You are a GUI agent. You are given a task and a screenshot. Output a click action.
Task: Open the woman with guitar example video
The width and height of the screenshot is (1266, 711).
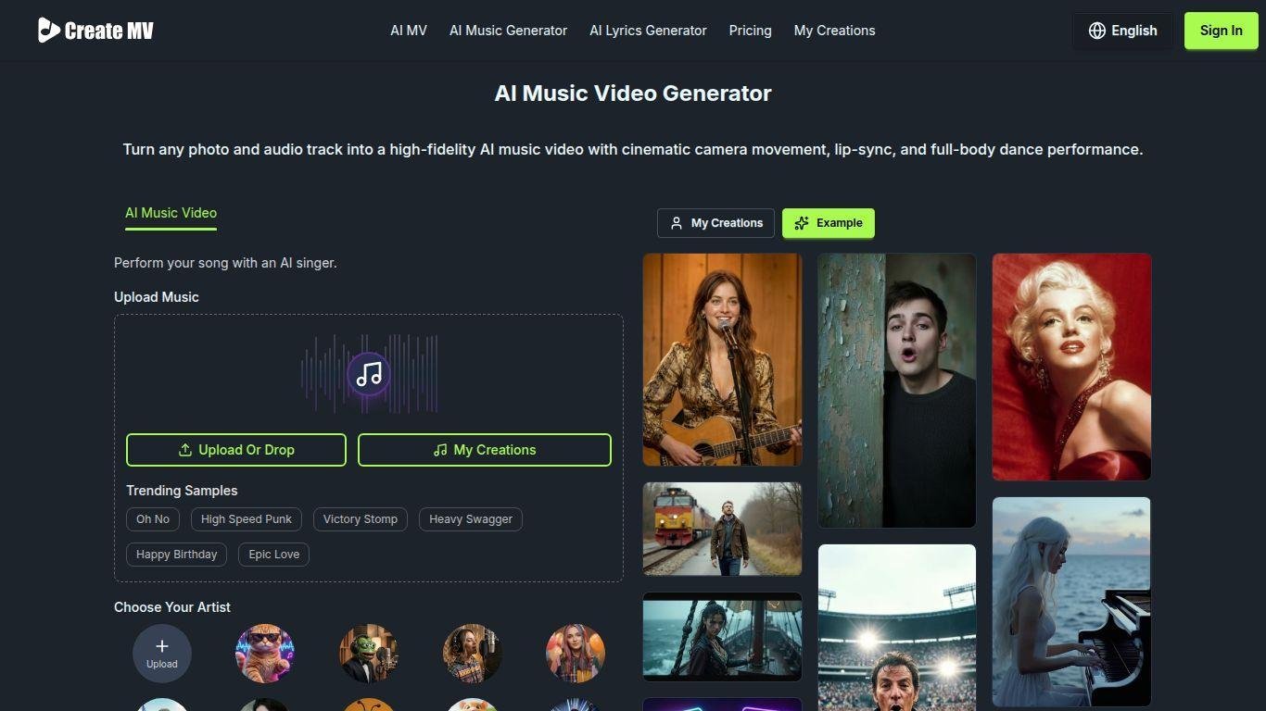click(x=722, y=359)
